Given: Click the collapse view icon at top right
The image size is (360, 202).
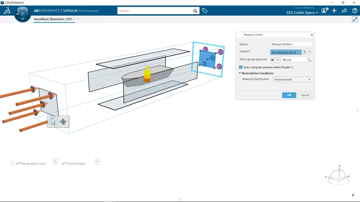Looking at the screenshot, I should coord(355,19).
